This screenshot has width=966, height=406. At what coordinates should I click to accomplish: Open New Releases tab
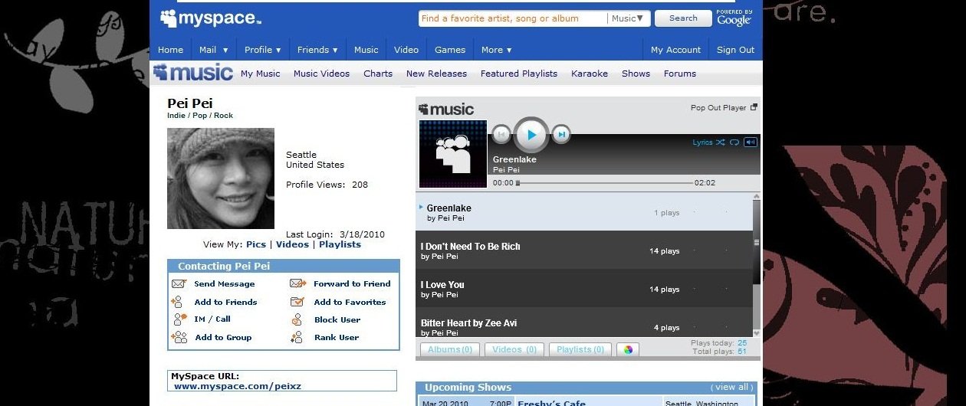[x=436, y=74]
